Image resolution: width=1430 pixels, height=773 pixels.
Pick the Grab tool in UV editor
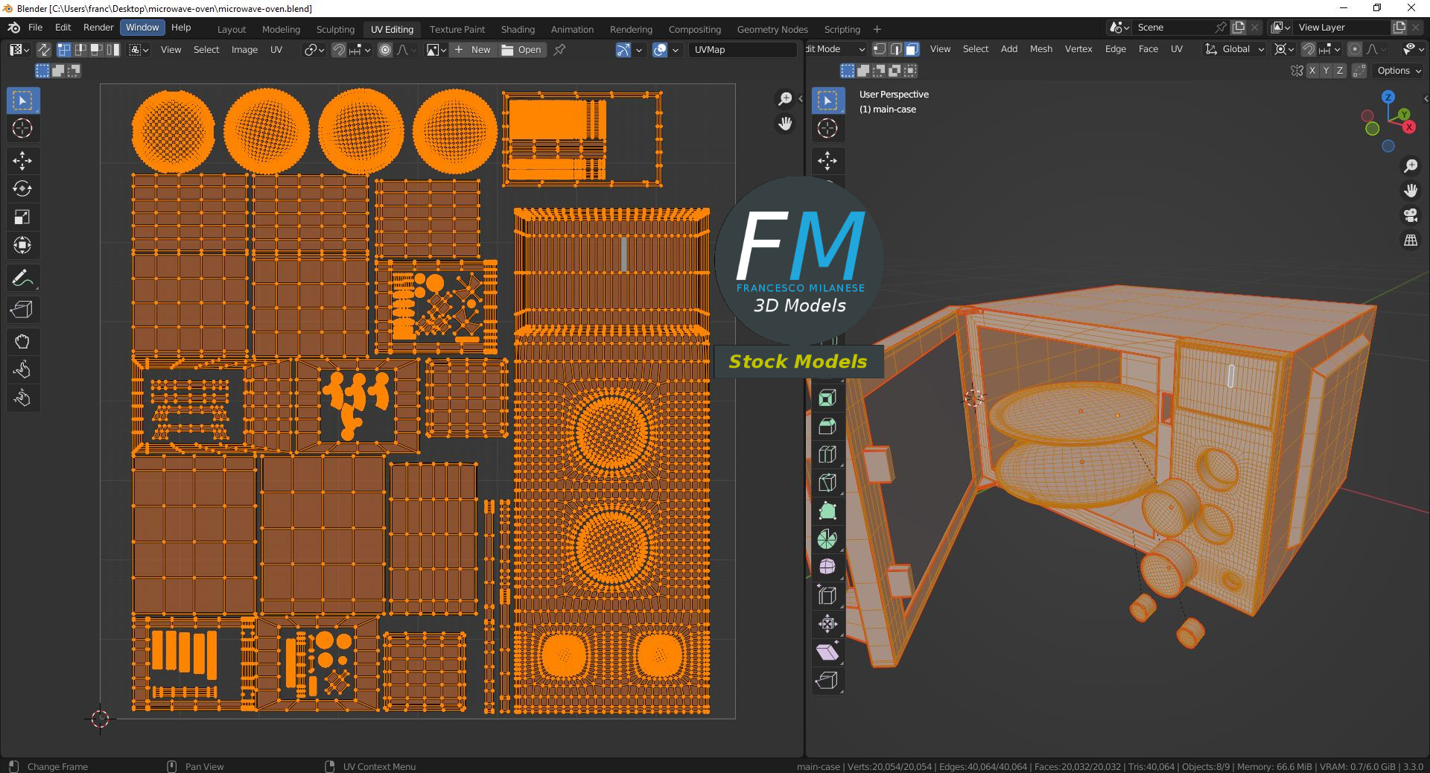pyautogui.click(x=22, y=342)
